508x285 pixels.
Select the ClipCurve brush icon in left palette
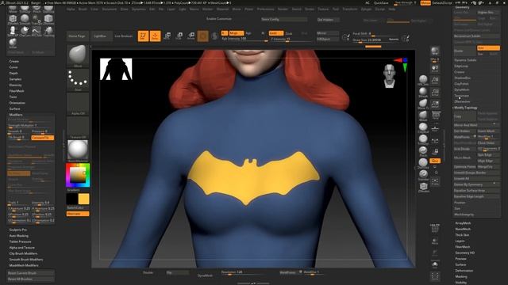tap(25, 32)
